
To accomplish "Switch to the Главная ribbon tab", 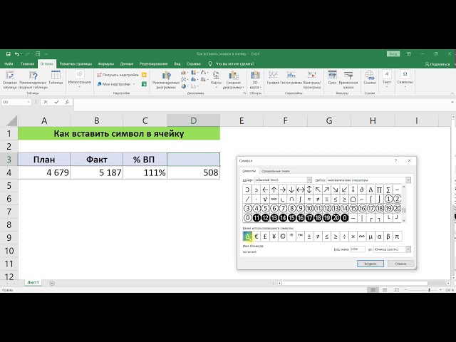I will pyautogui.click(x=27, y=63).
